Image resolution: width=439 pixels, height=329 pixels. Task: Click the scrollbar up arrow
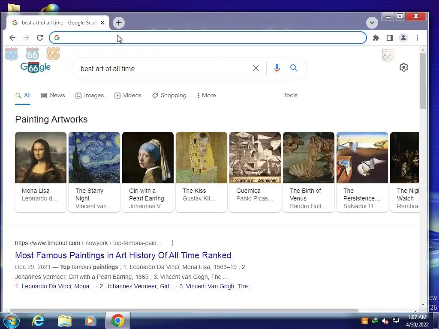click(x=423, y=50)
